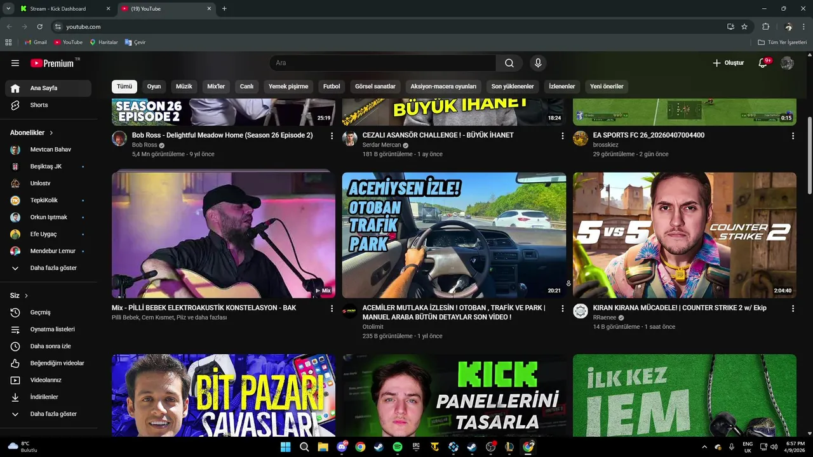Open options for Bob Ross video
This screenshot has height=457, width=813.
coord(332,136)
